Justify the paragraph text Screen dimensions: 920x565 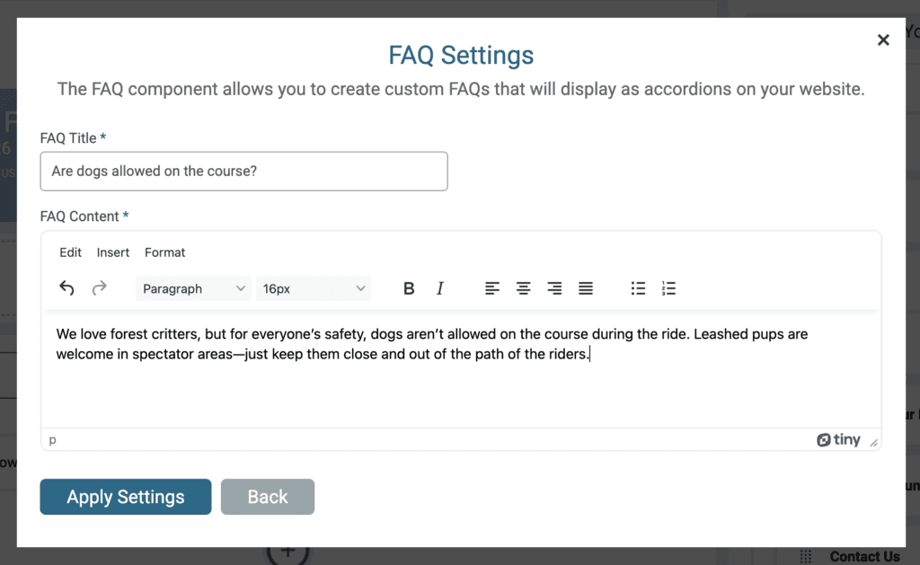point(586,288)
